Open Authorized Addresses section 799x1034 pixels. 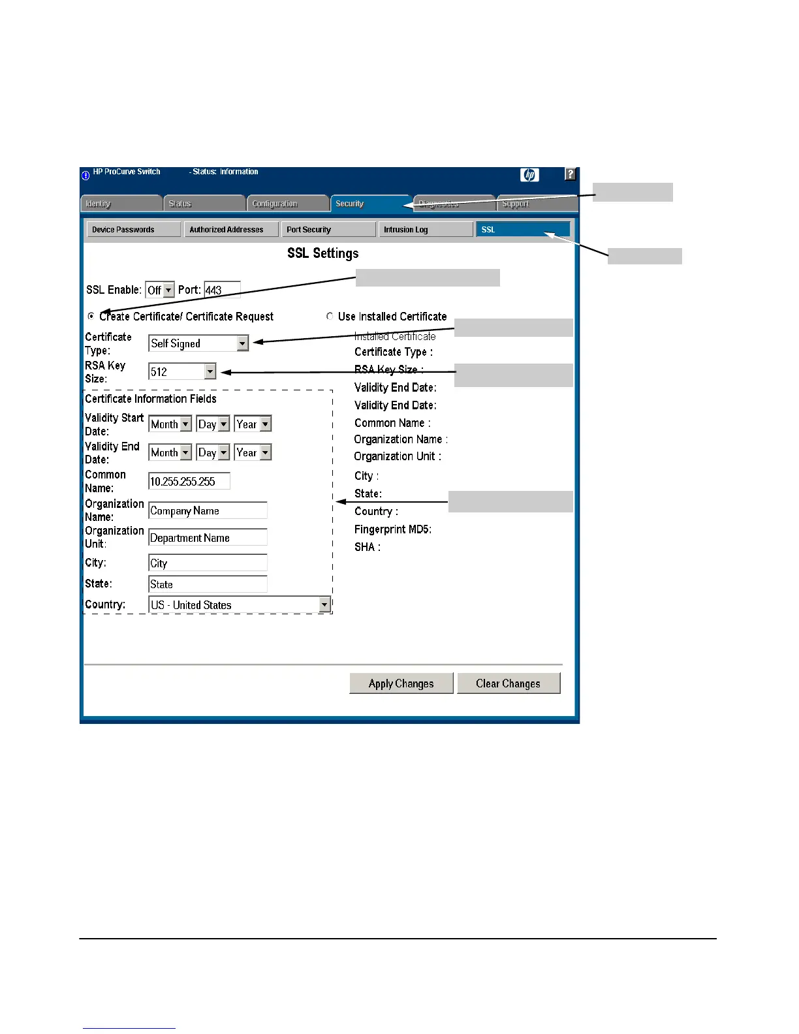[x=231, y=230]
